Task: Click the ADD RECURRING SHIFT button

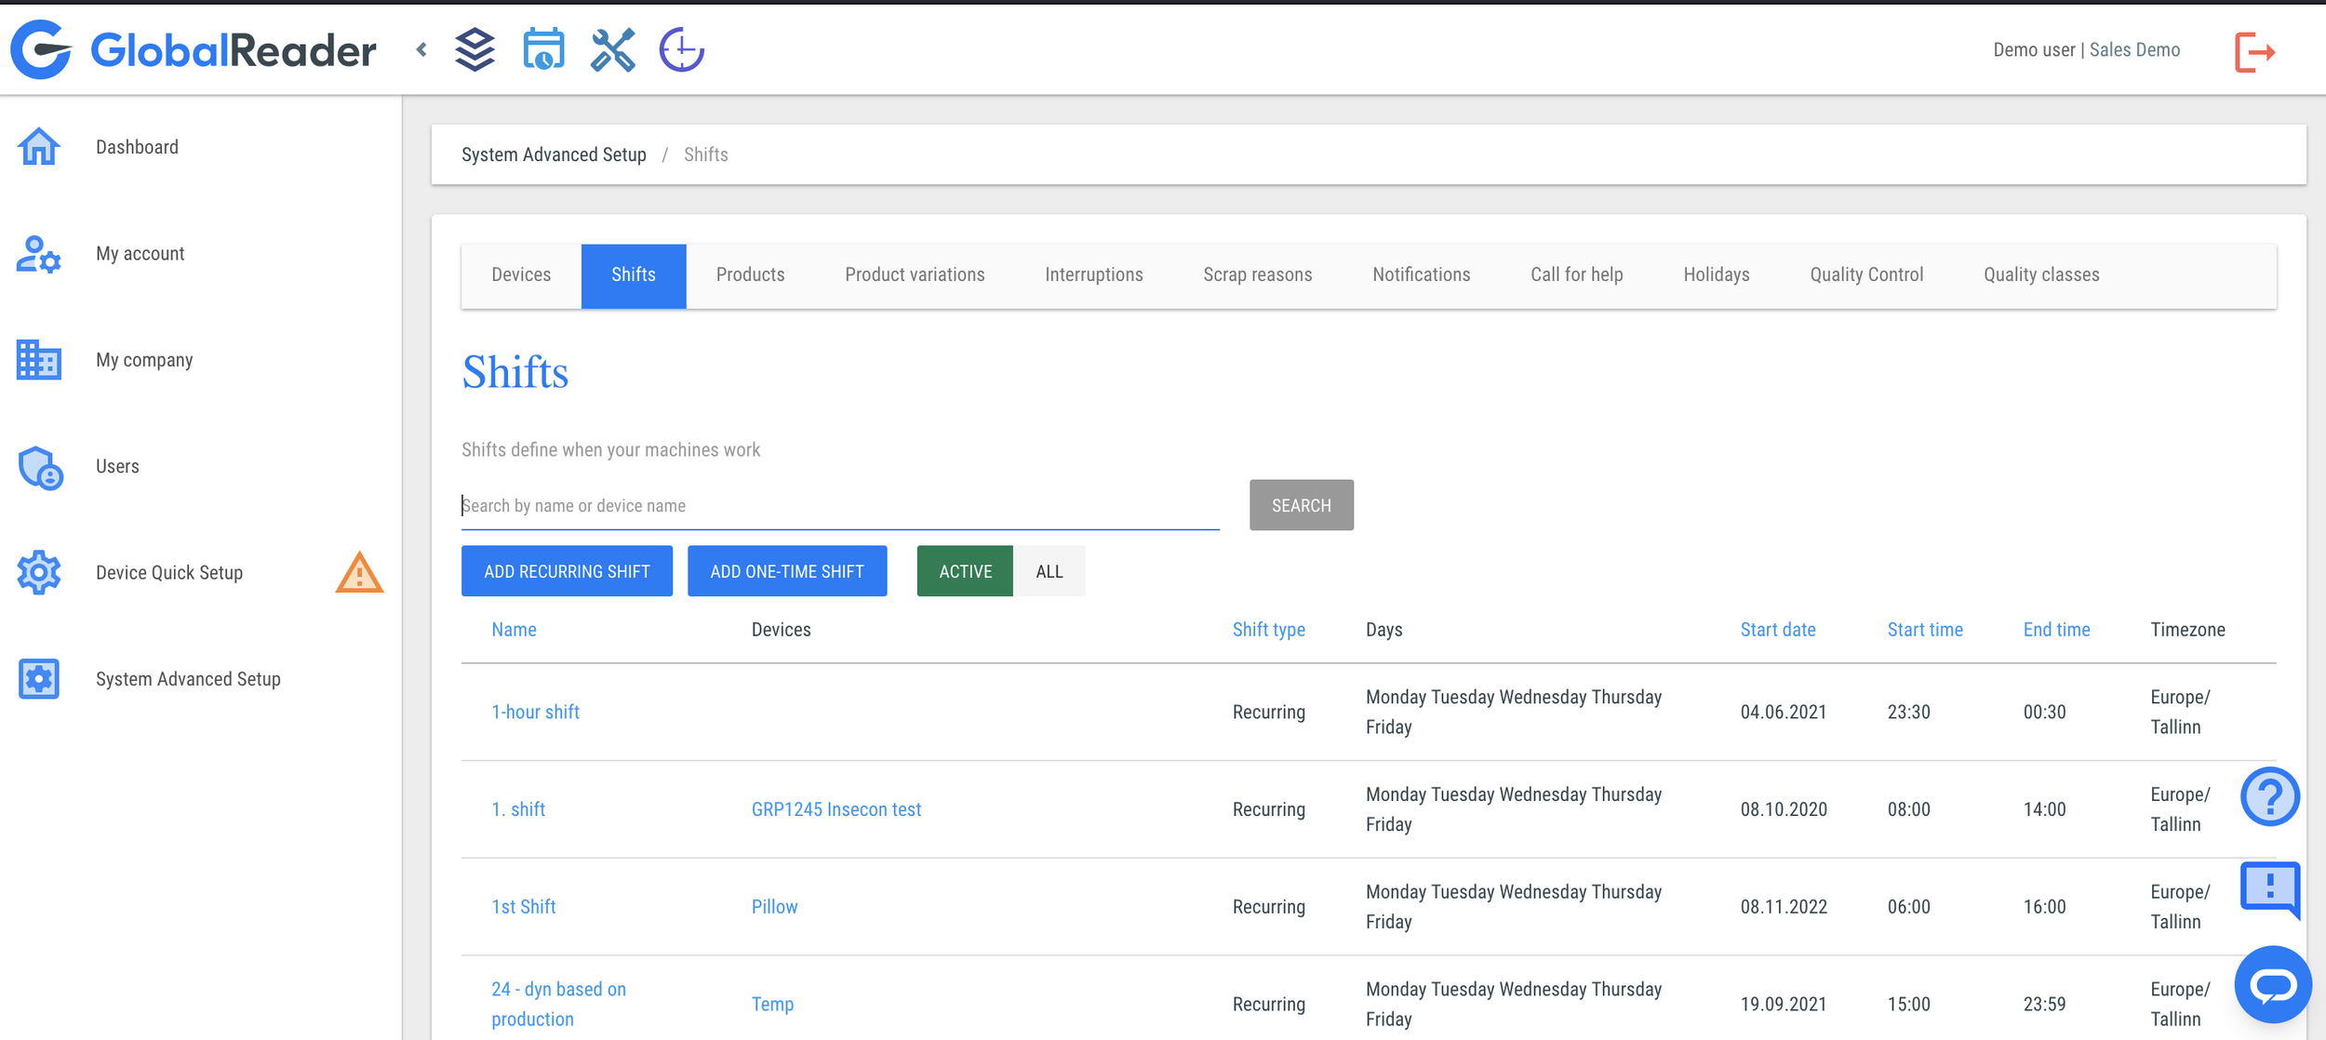Action: 567,571
